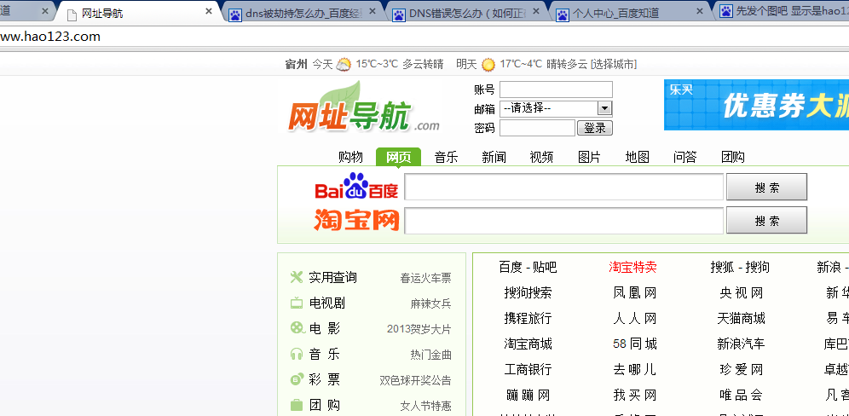Open the 搜狗搜索 link

point(528,293)
